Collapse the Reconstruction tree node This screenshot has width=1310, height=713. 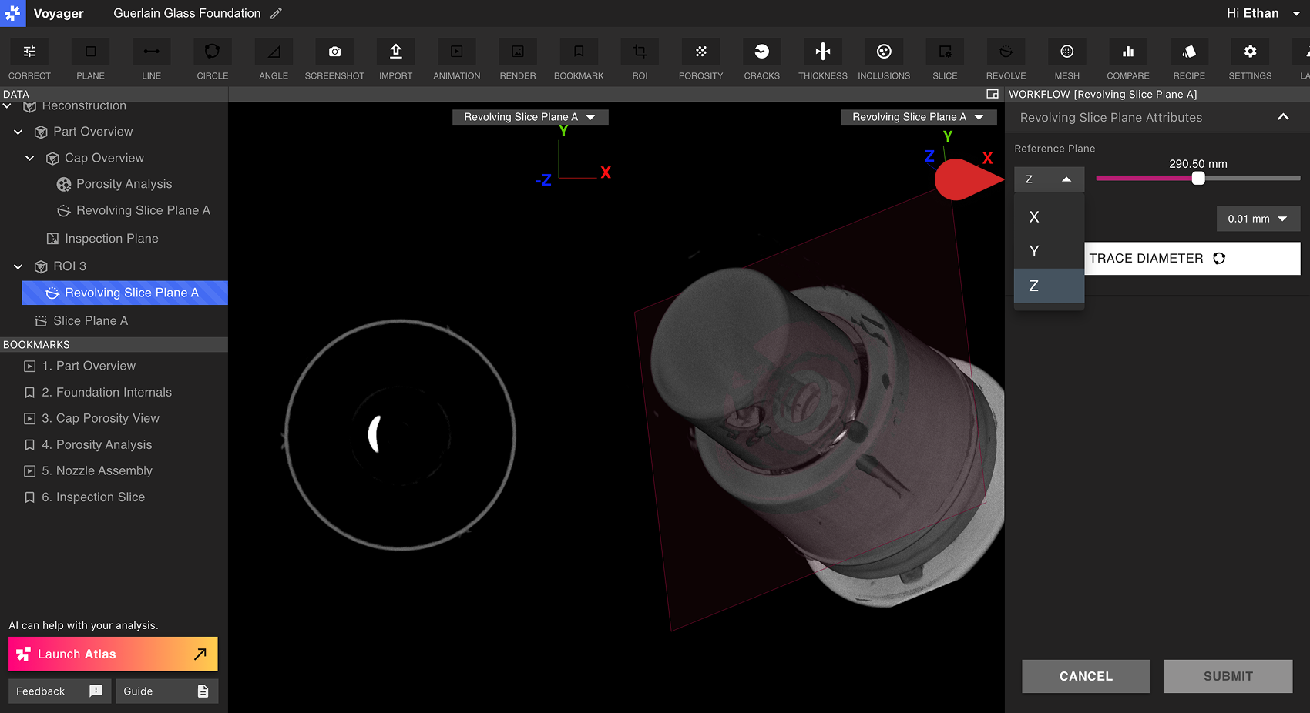point(7,105)
